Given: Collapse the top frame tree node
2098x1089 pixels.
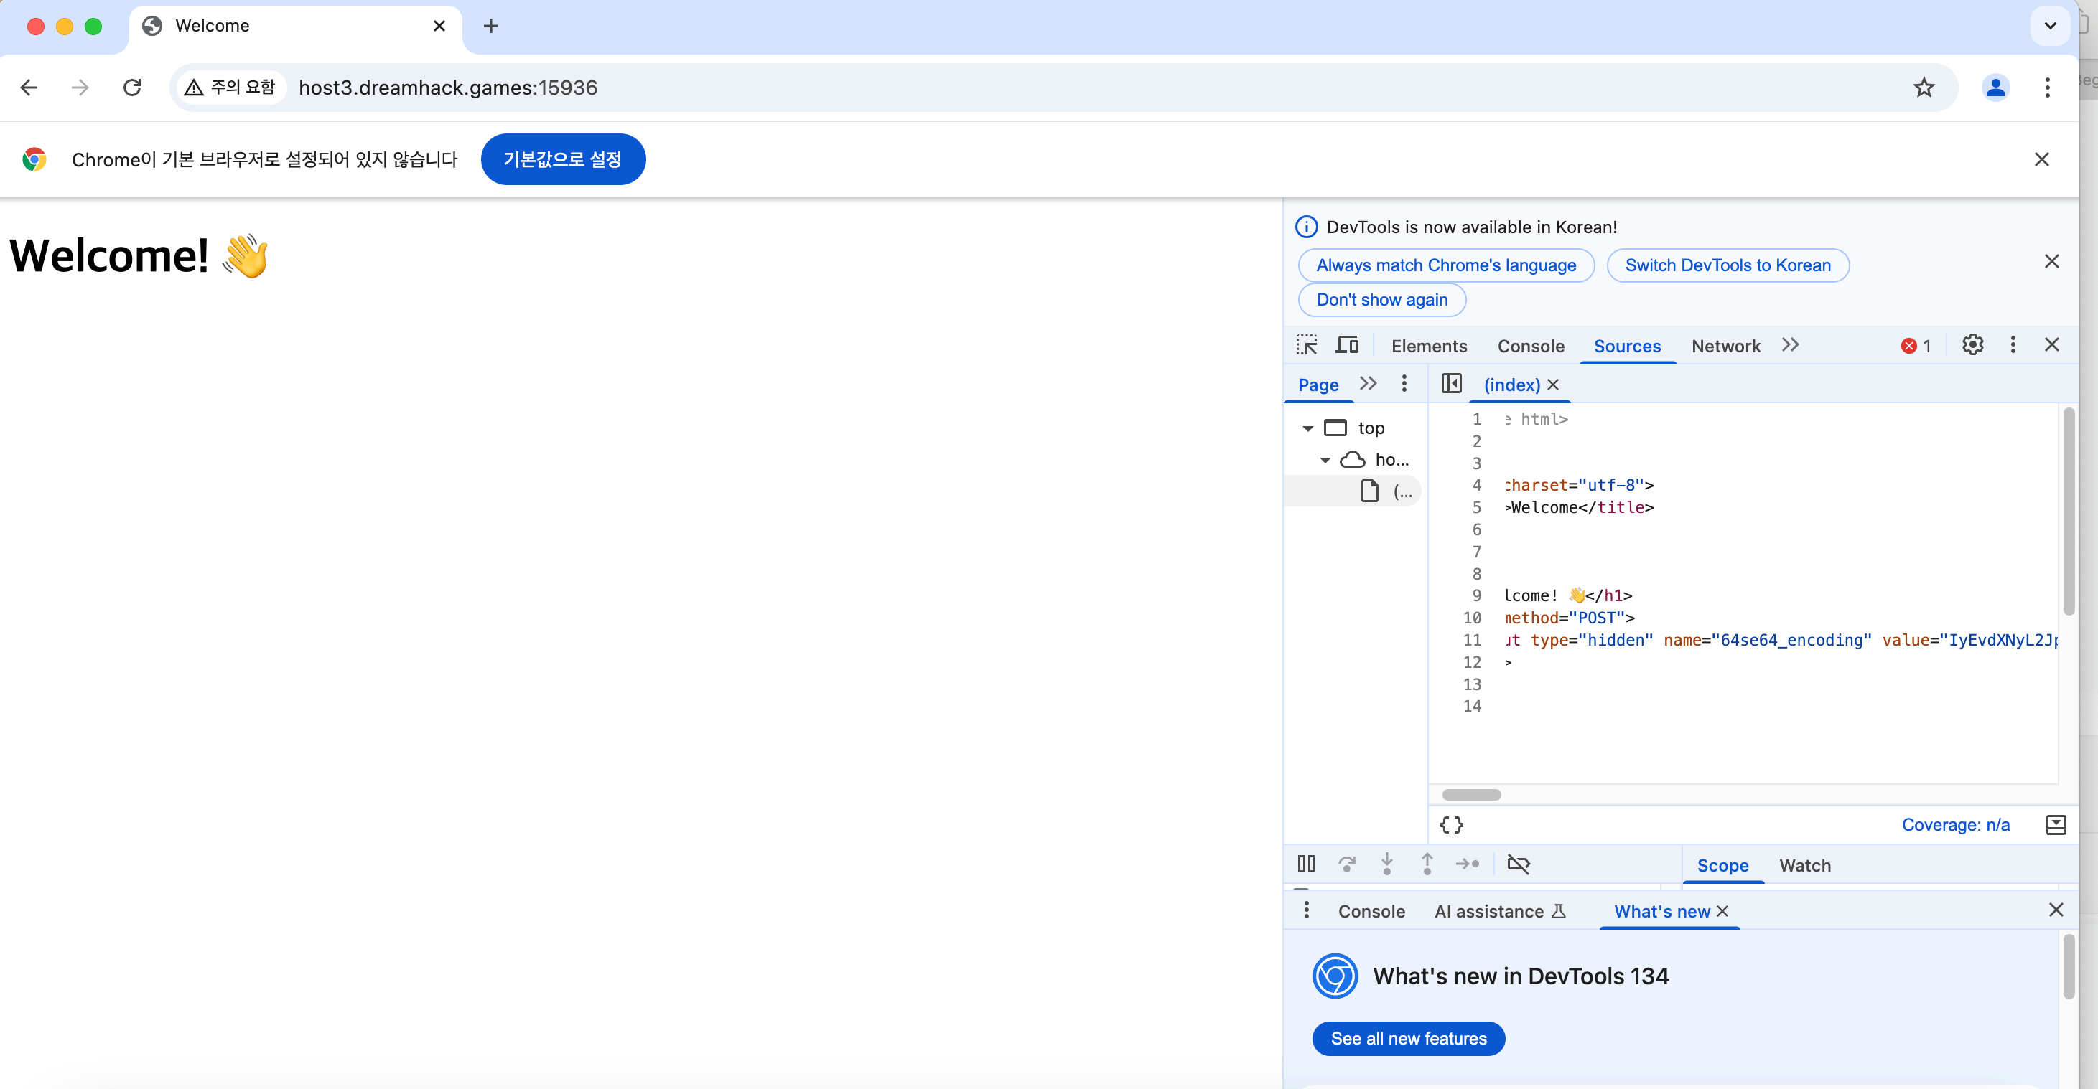Looking at the screenshot, I should tap(1307, 428).
